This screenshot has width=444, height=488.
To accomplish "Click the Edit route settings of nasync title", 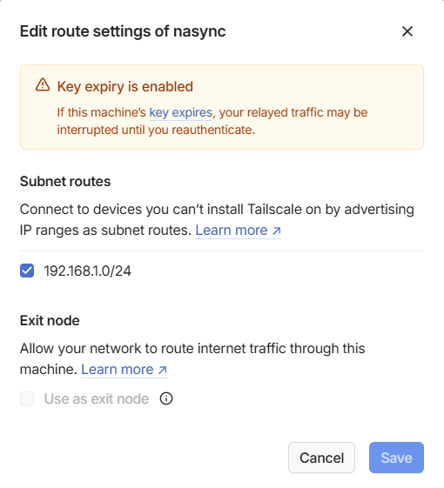I will click(x=123, y=31).
